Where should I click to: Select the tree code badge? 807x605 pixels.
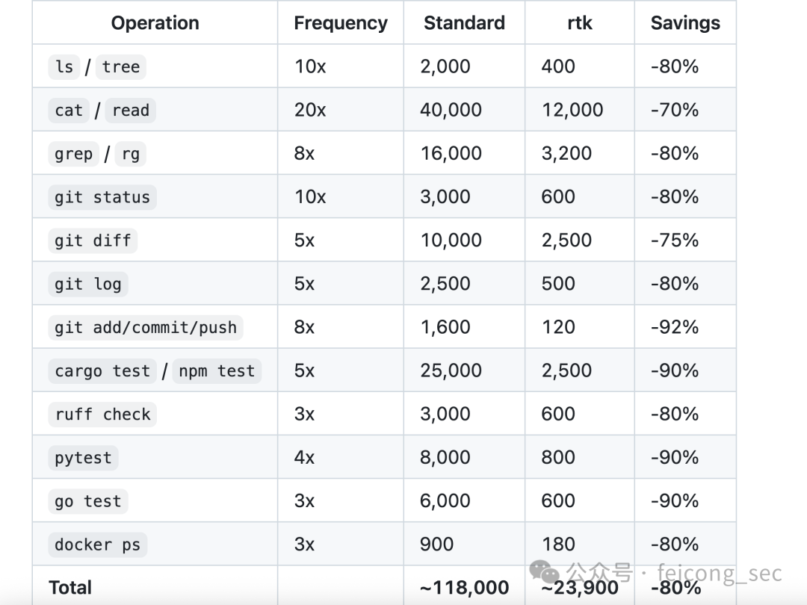click(x=121, y=67)
